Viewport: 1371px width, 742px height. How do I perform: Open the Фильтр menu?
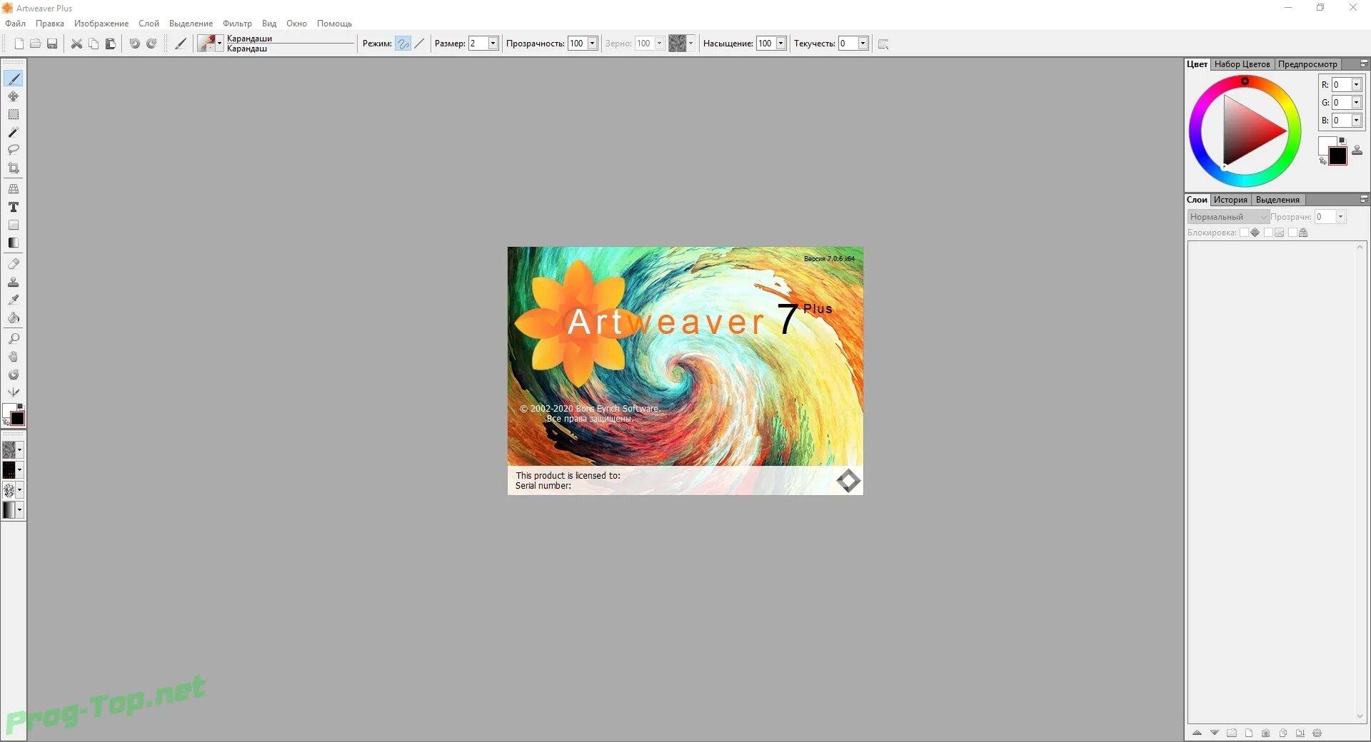tap(237, 24)
